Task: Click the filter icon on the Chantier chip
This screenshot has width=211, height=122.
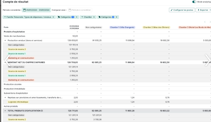Action: tap(82, 17)
